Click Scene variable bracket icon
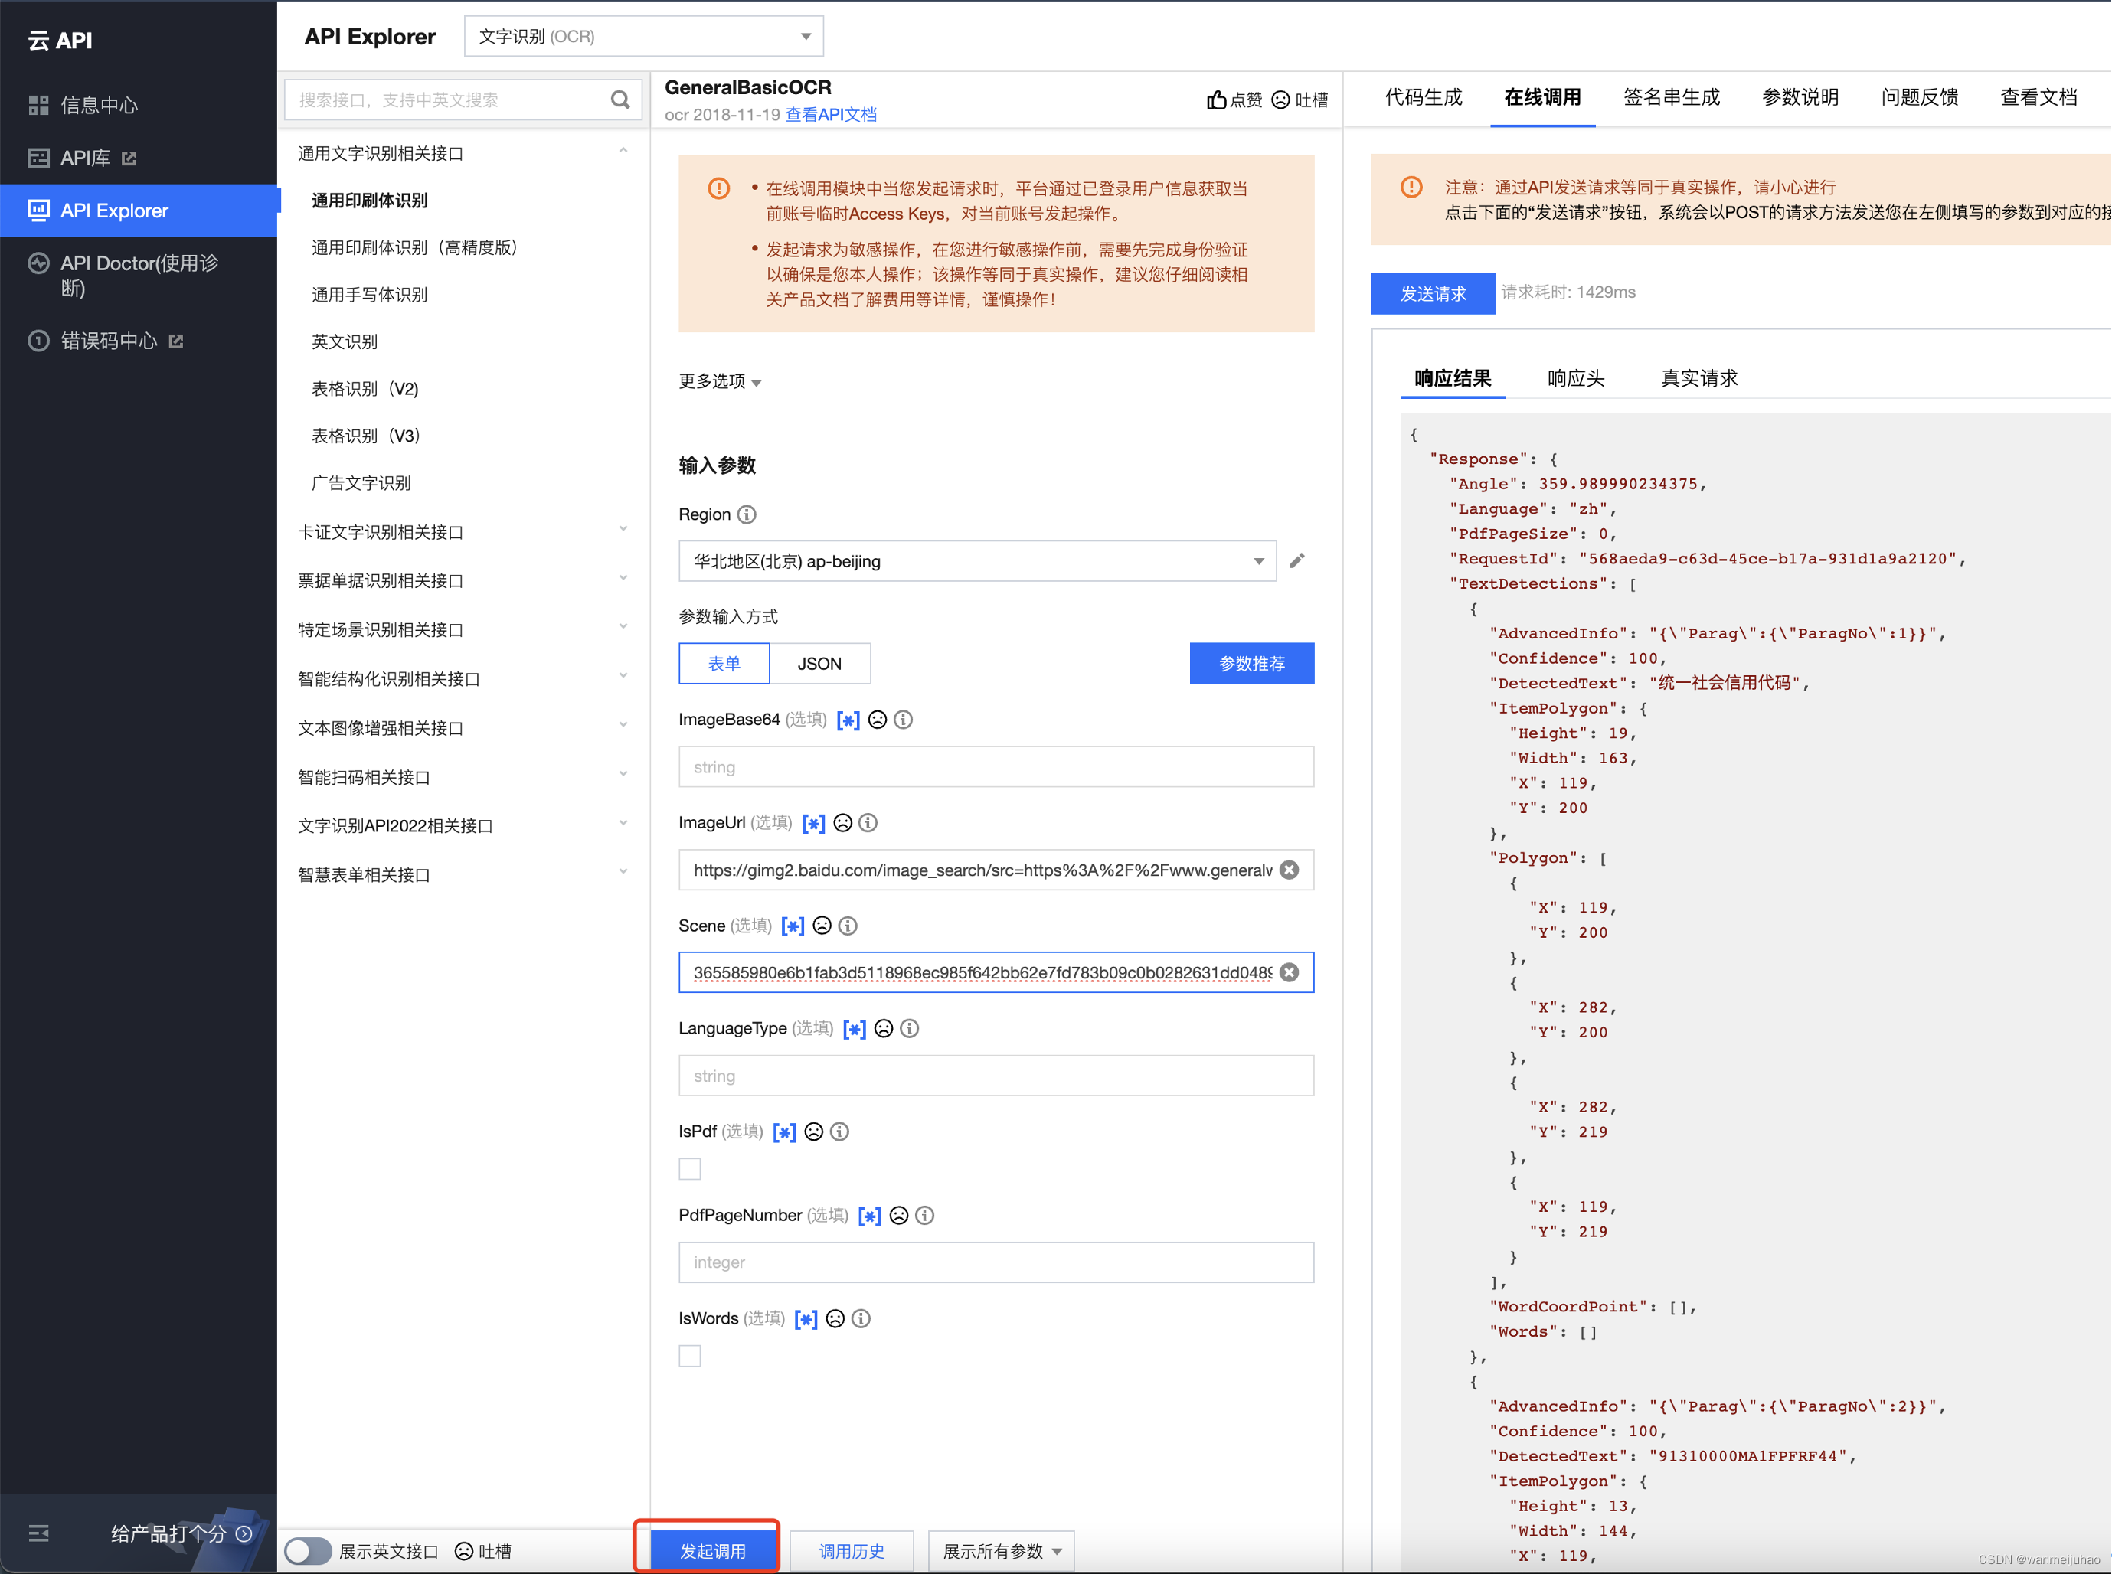Screen dimensions: 2112x1574 pos(793,926)
